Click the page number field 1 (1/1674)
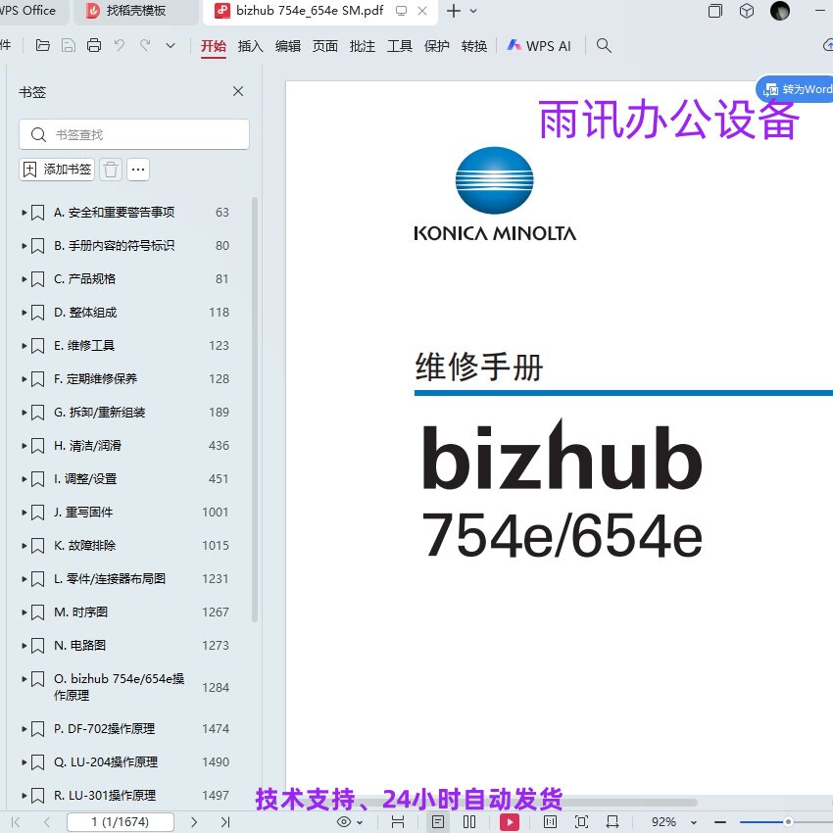The image size is (833, 833). point(121,822)
